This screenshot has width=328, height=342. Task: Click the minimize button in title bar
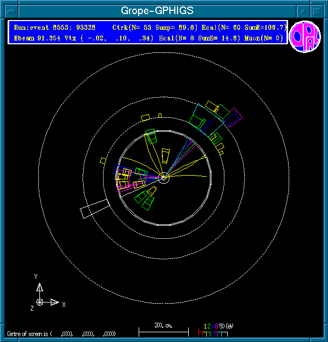click(304, 10)
